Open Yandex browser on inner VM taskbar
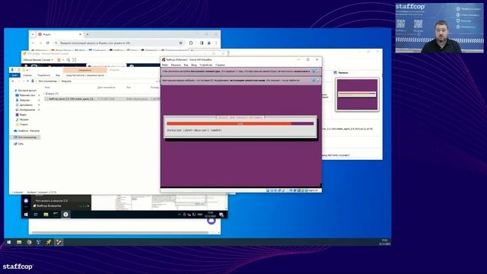Viewport: 487px width, 274px height. point(66,215)
